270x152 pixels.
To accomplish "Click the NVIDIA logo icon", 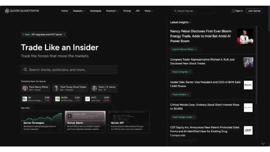I will (57, 99).
